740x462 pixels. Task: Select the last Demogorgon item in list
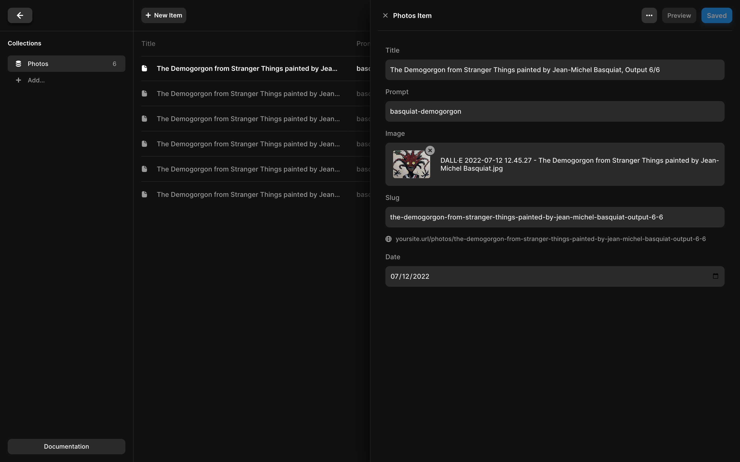pos(248,194)
